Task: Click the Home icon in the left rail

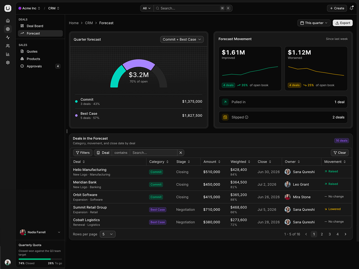Action: tap(8, 21)
